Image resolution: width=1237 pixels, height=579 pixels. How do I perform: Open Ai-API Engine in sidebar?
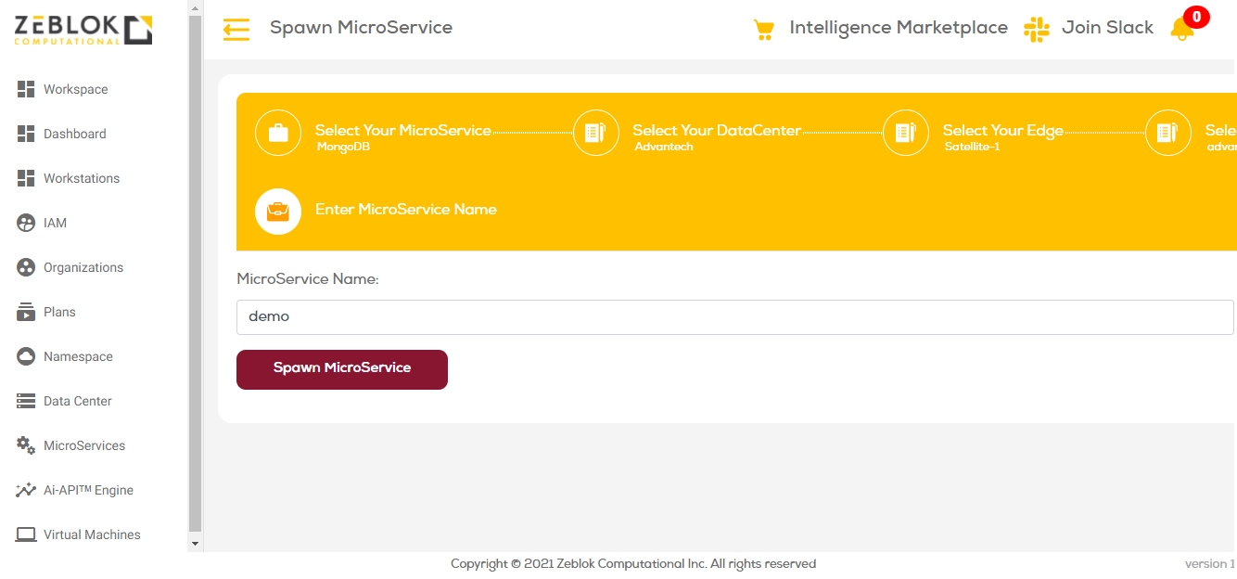coord(88,490)
